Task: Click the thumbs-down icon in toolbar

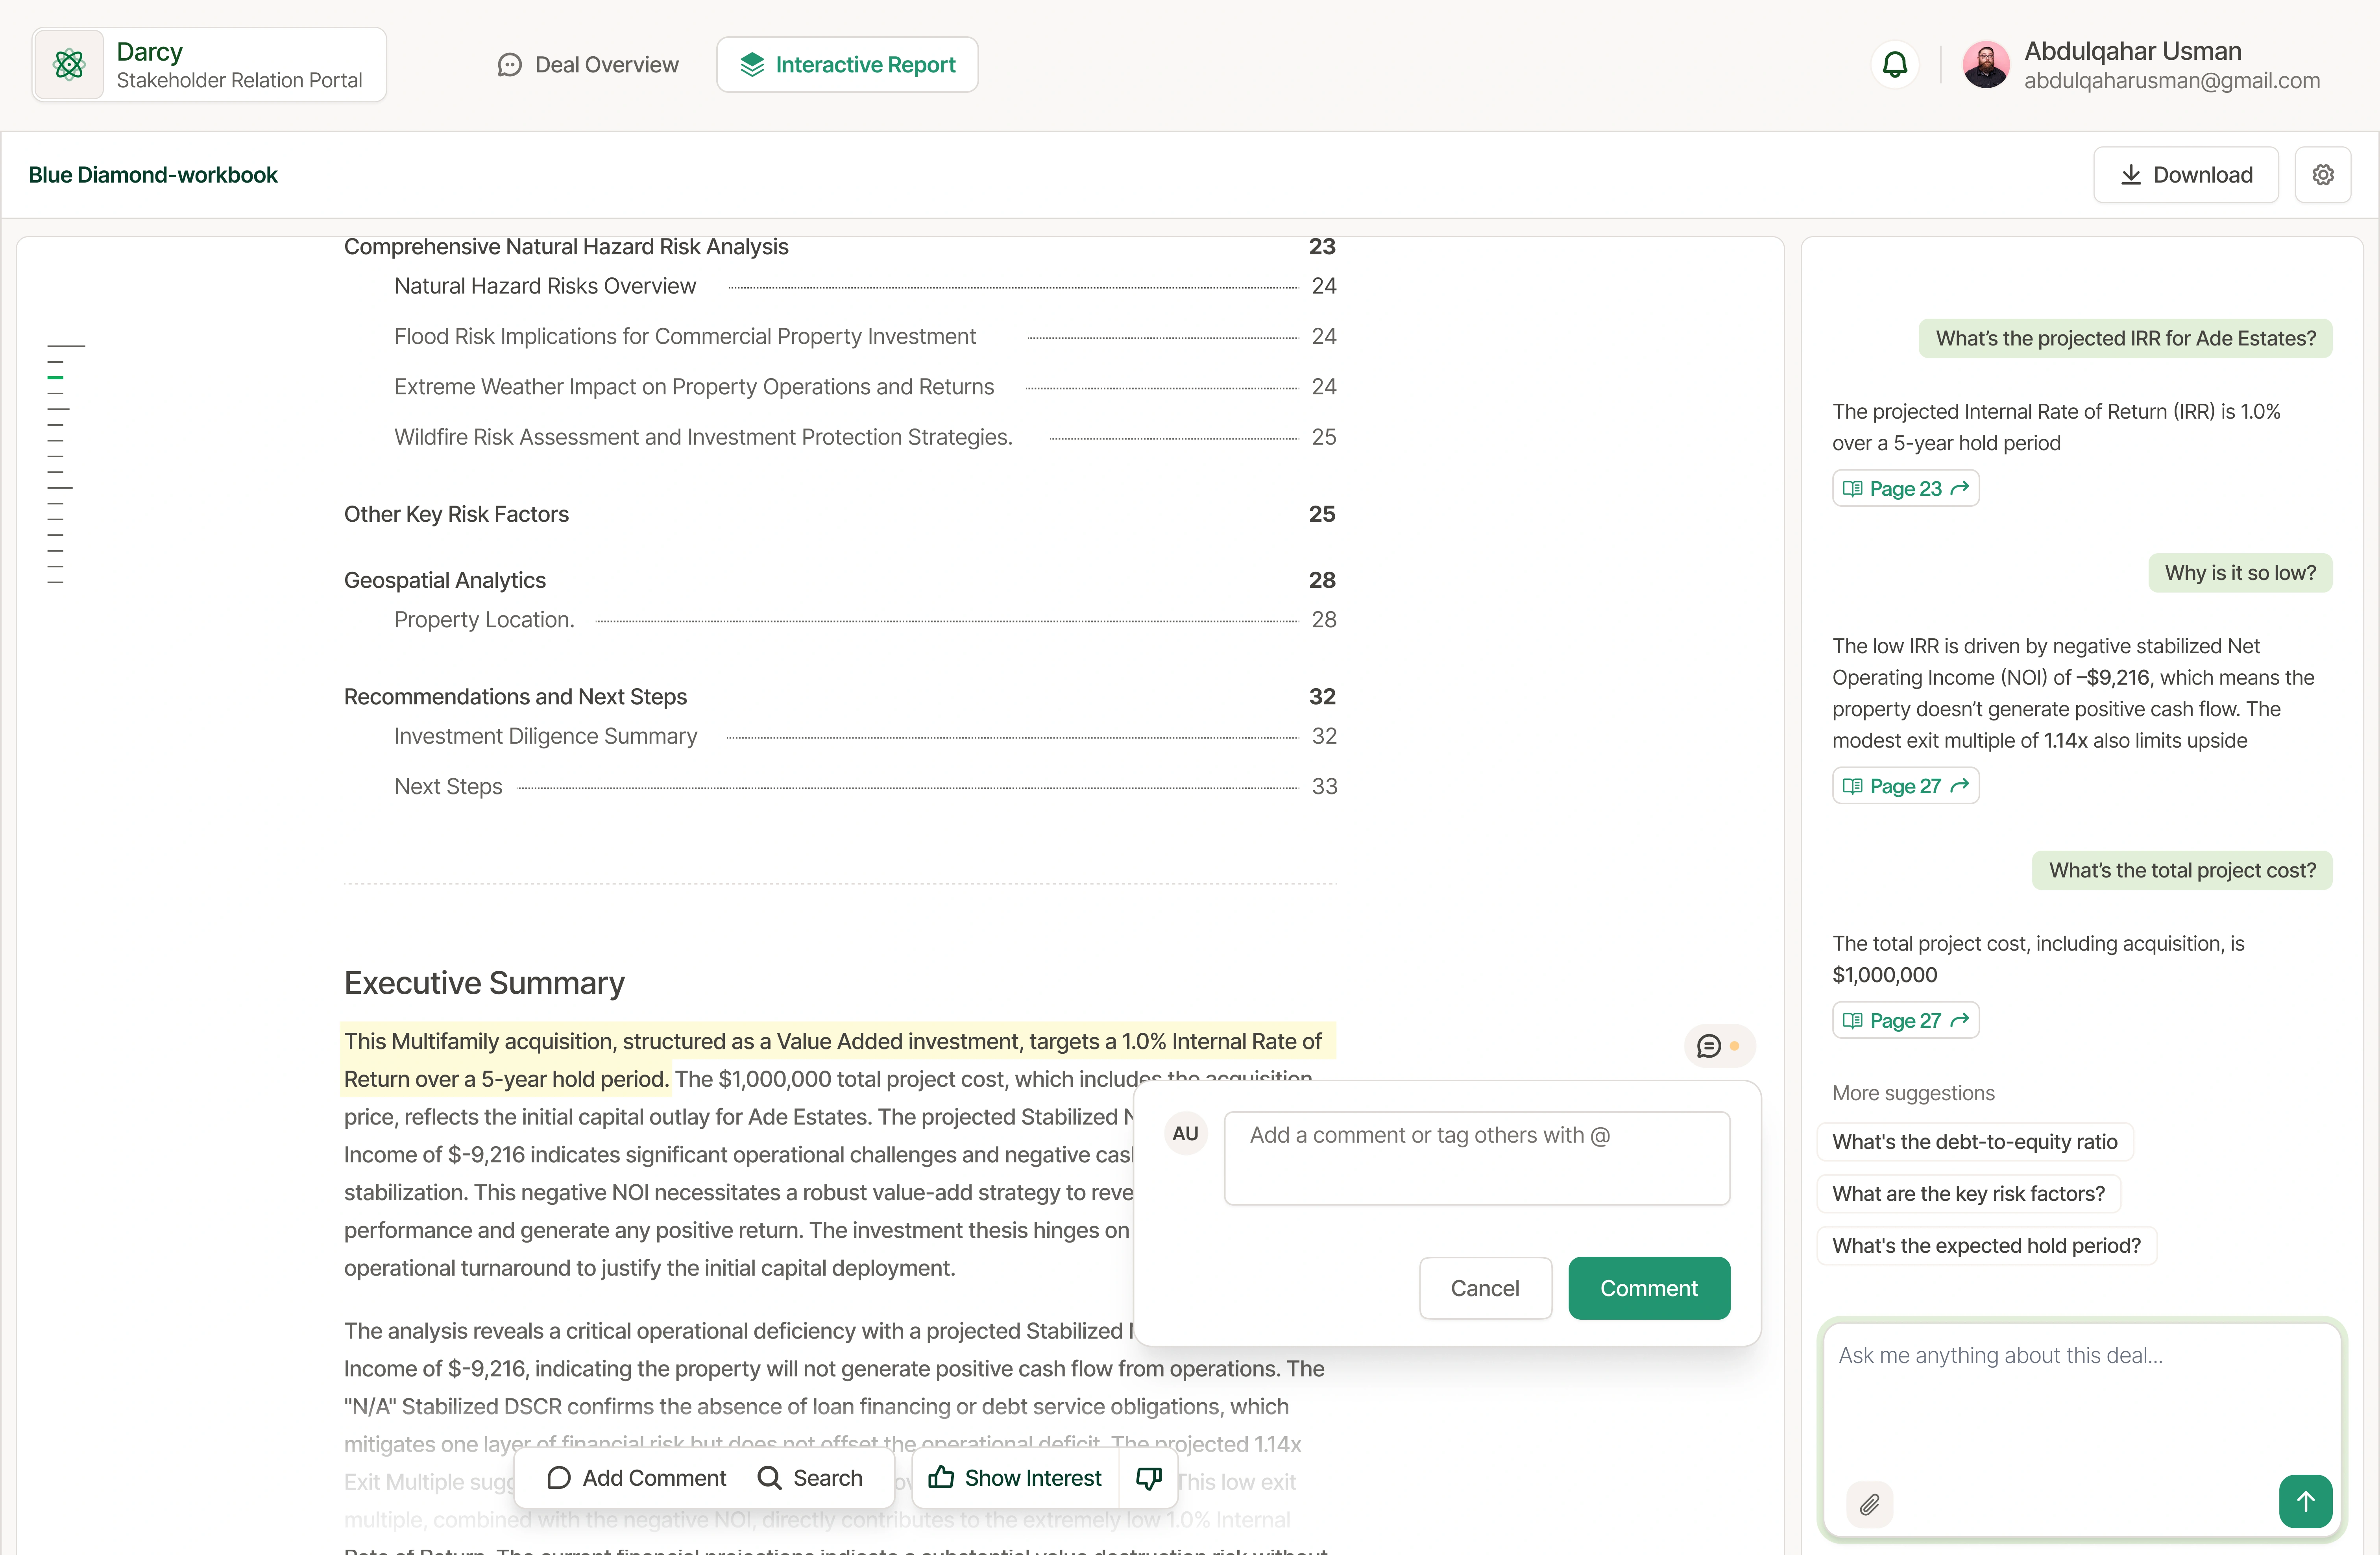Action: tap(1149, 1478)
